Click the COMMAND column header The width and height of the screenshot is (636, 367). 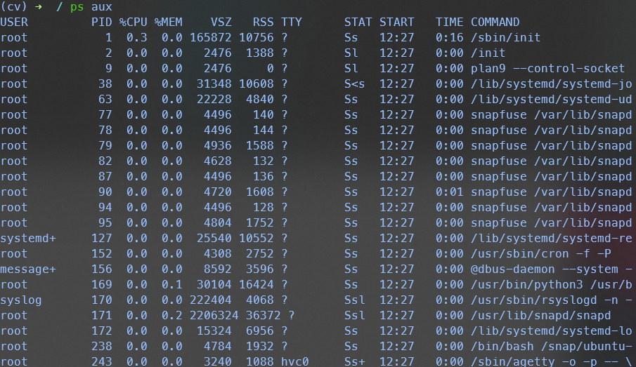(495, 22)
